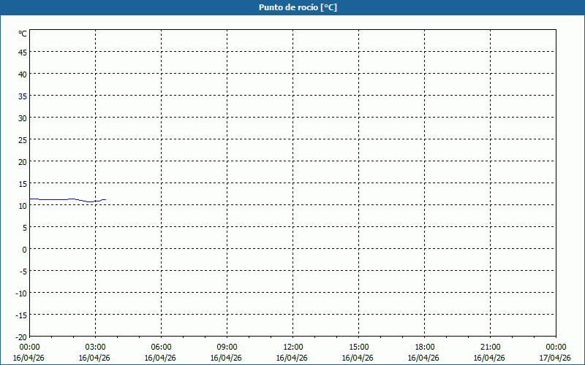Pick the 18:00 time axis label
This screenshot has height=365, width=585.
pos(424,347)
